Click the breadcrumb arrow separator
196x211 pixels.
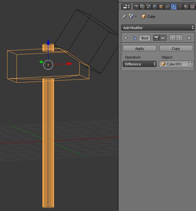(x=136, y=16)
